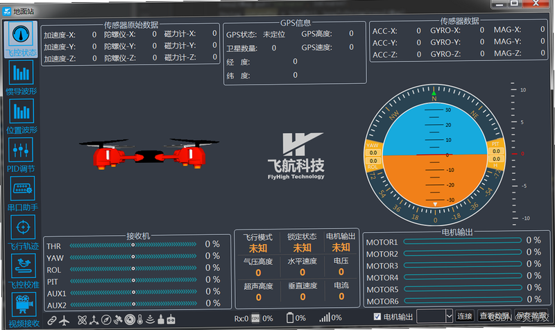Click the 气压高度 value

pos(258,272)
